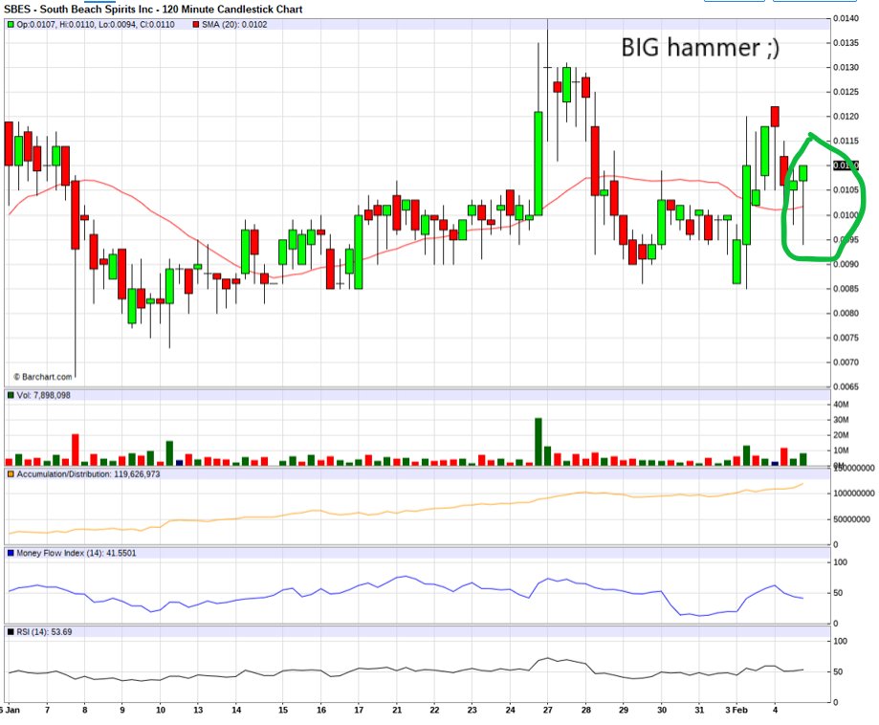Click the 30M volume axis label
The image size is (879, 725).
tap(841, 420)
